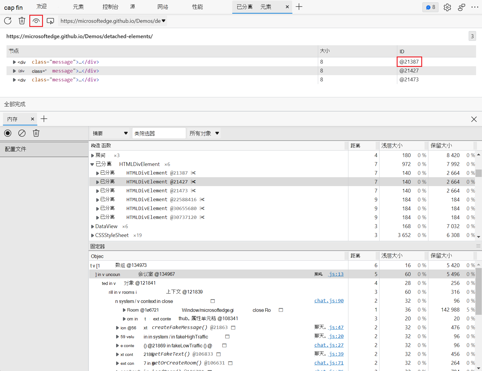Image resolution: width=482 pixels, height=371 pixels.
Task: Open the js:47 source link
Action: pos(336,328)
